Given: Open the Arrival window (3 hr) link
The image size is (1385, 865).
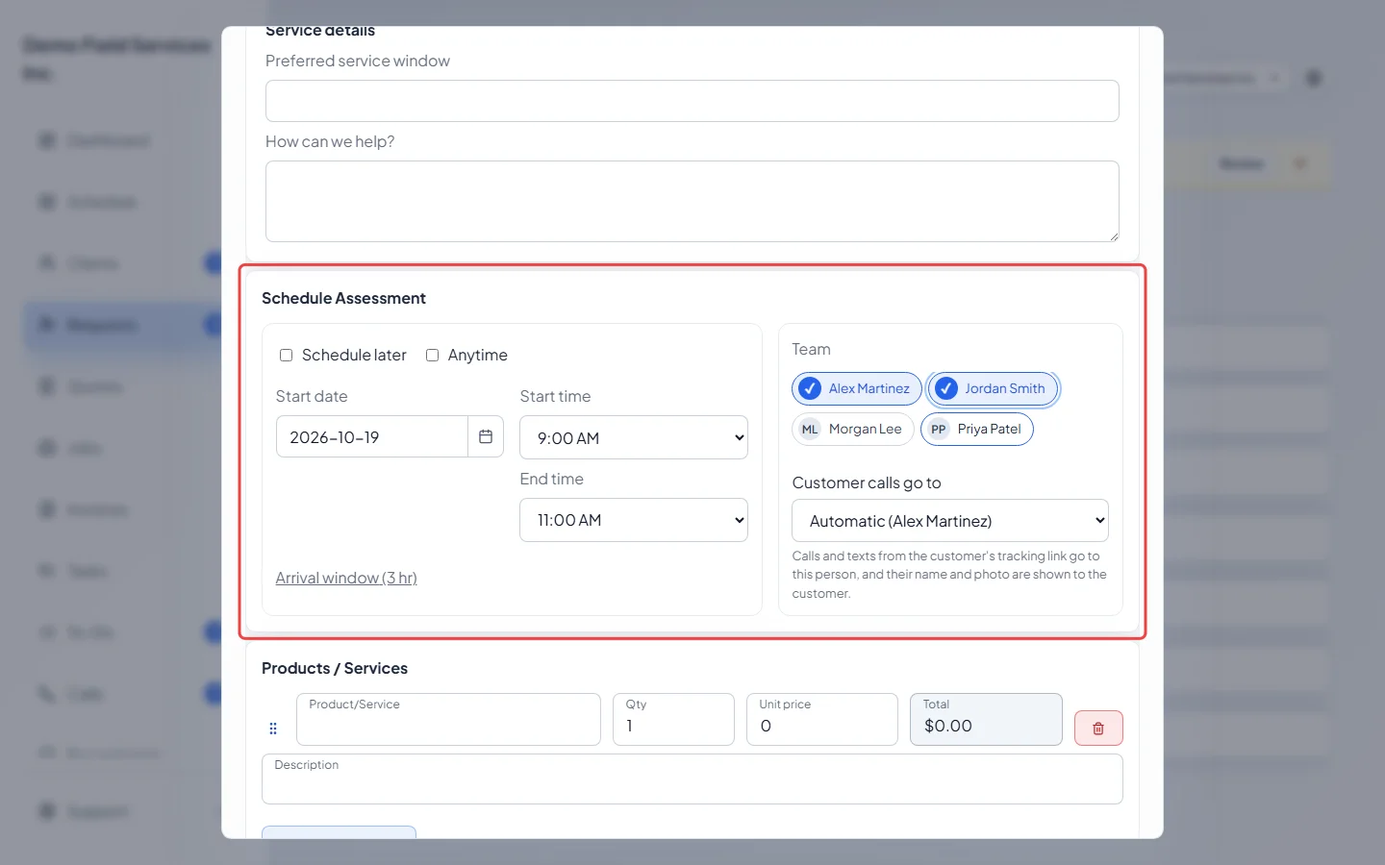Looking at the screenshot, I should (346, 578).
